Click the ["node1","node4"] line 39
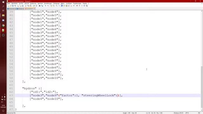Image resolution: width=203 pixels, height=114 pixels. (x=46, y=12)
